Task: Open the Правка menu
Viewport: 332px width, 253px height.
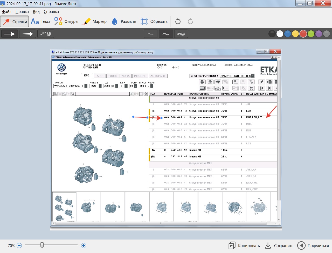Action: tap(22, 12)
